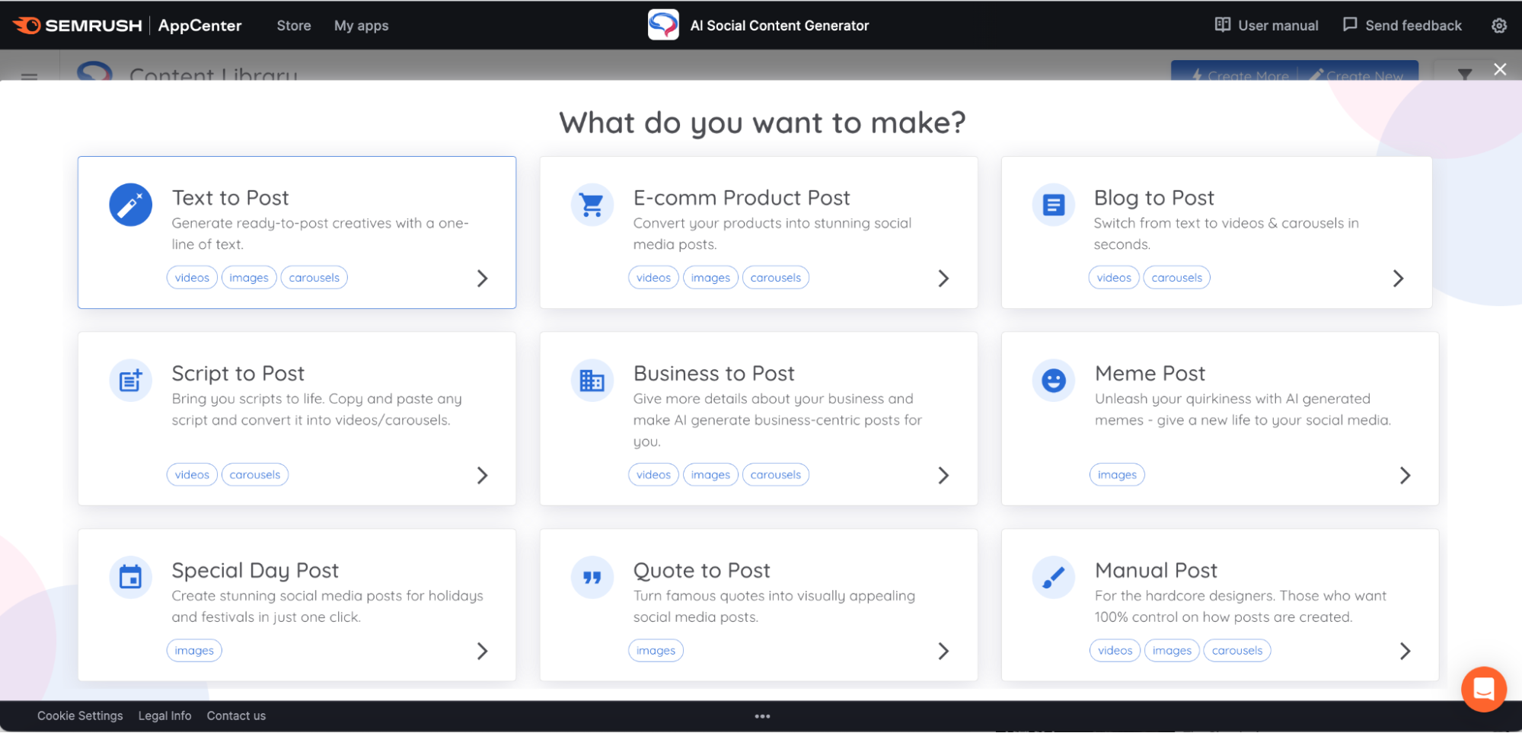The width and height of the screenshot is (1522, 733).
Task: Click the Script to Post icon
Action: pos(130,381)
